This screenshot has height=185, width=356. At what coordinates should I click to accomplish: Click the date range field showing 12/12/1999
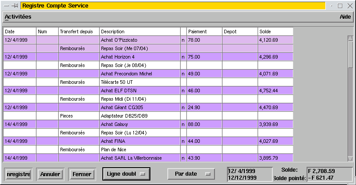pyautogui.click(x=249, y=177)
